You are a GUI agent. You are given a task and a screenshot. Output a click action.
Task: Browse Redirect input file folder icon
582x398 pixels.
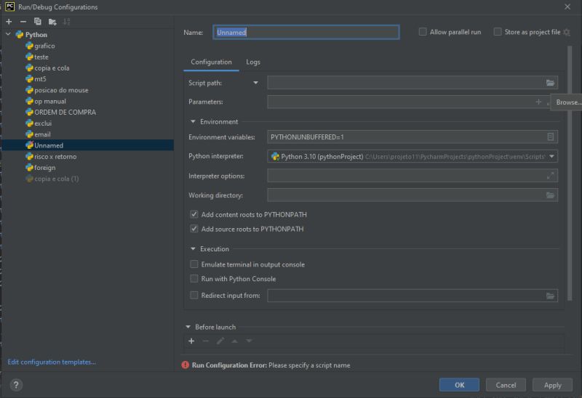click(x=550, y=296)
